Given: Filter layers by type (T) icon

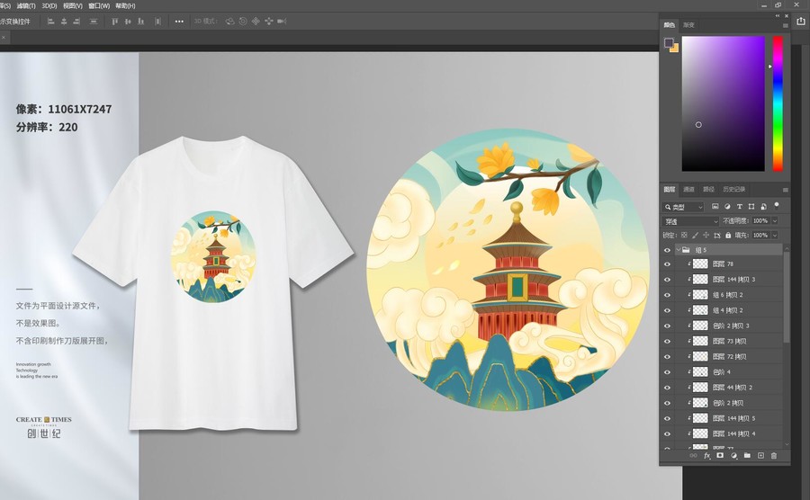Looking at the screenshot, I should point(739,207).
